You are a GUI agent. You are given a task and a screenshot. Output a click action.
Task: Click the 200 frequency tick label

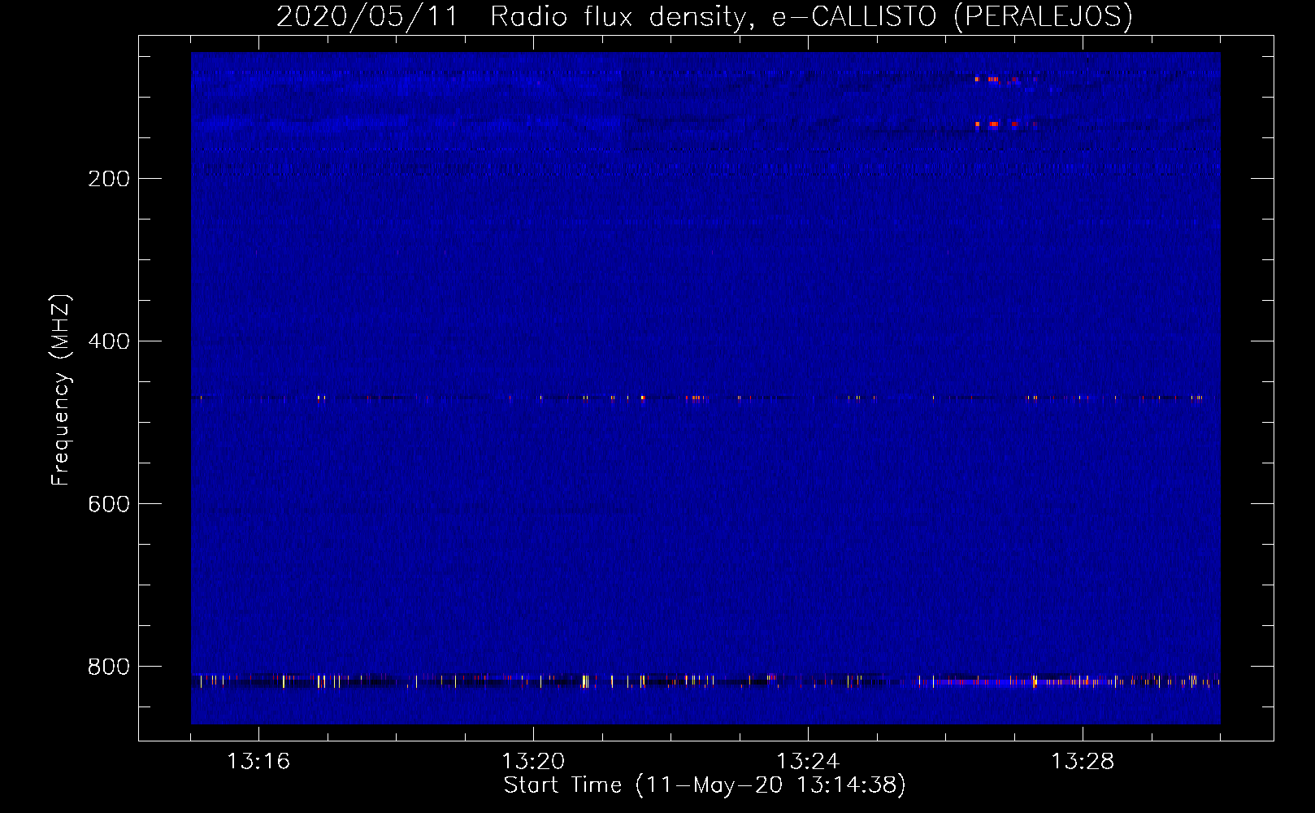pyautogui.click(x=109, y=179)
